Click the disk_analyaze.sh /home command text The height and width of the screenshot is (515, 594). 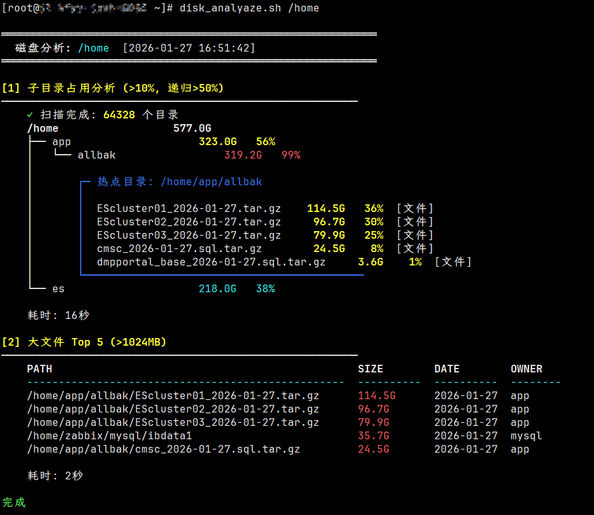point(249,8)
